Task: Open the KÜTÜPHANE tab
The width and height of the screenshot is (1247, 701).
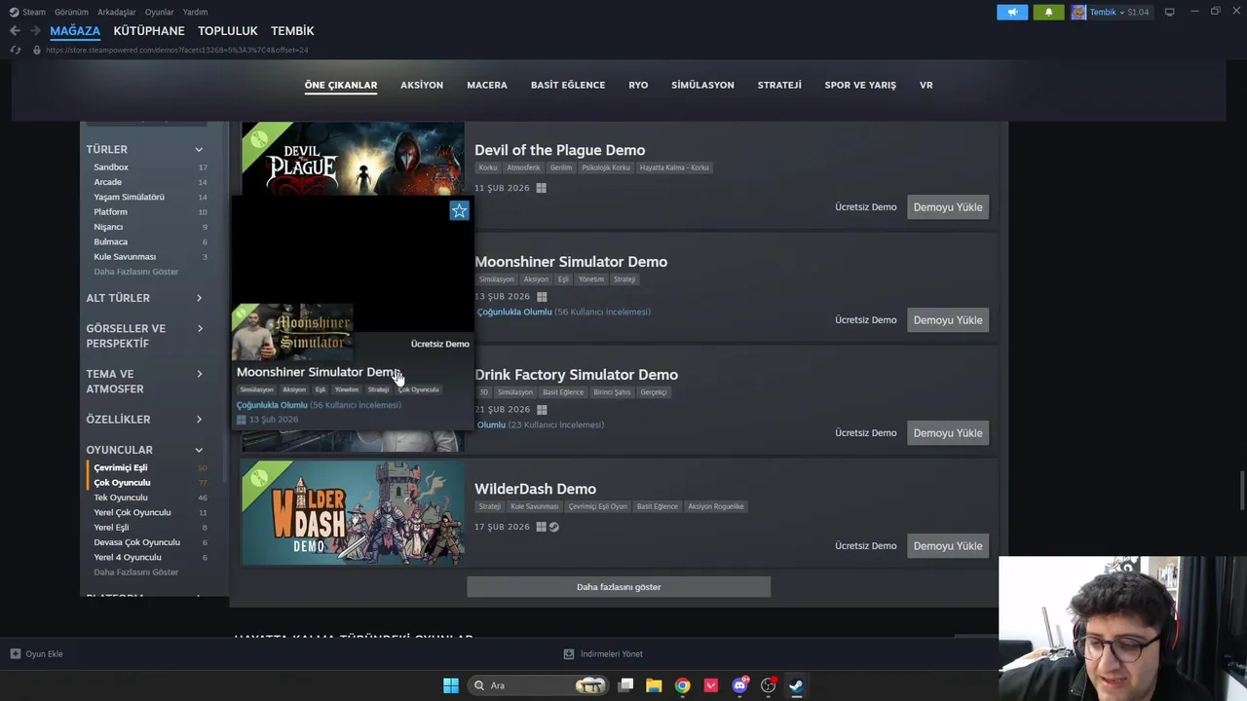Action: coord(149,31)
